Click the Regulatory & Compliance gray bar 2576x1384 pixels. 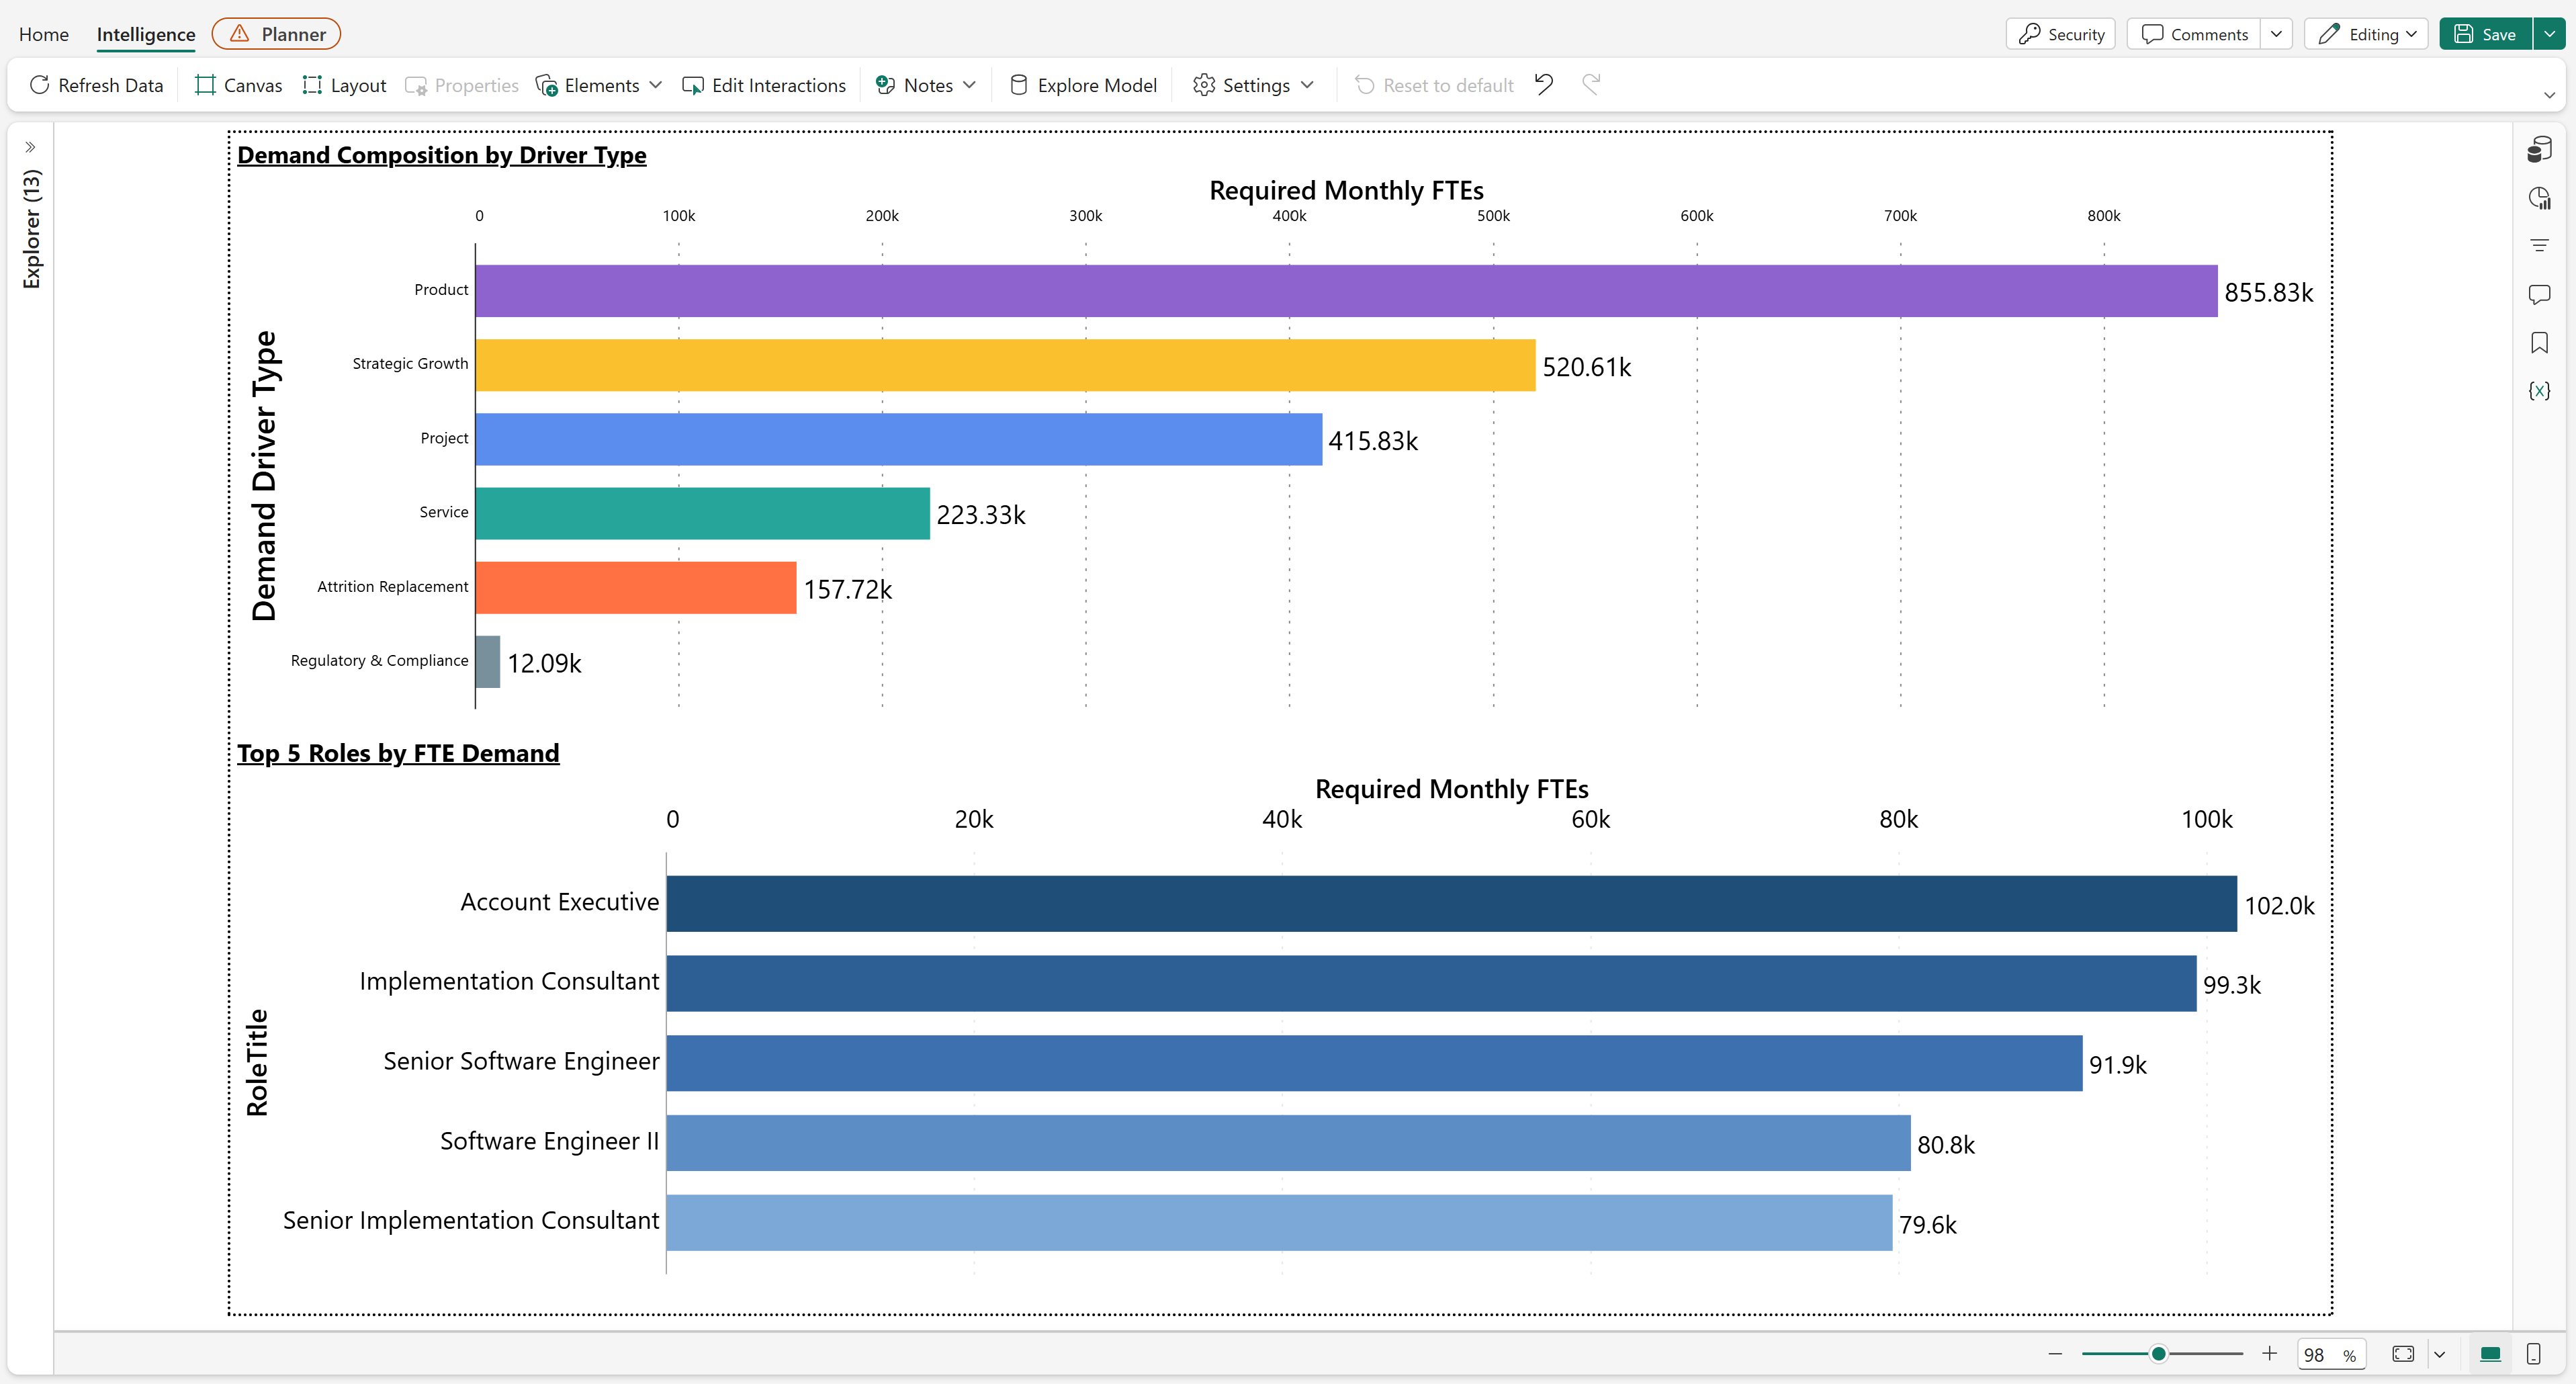488,661
